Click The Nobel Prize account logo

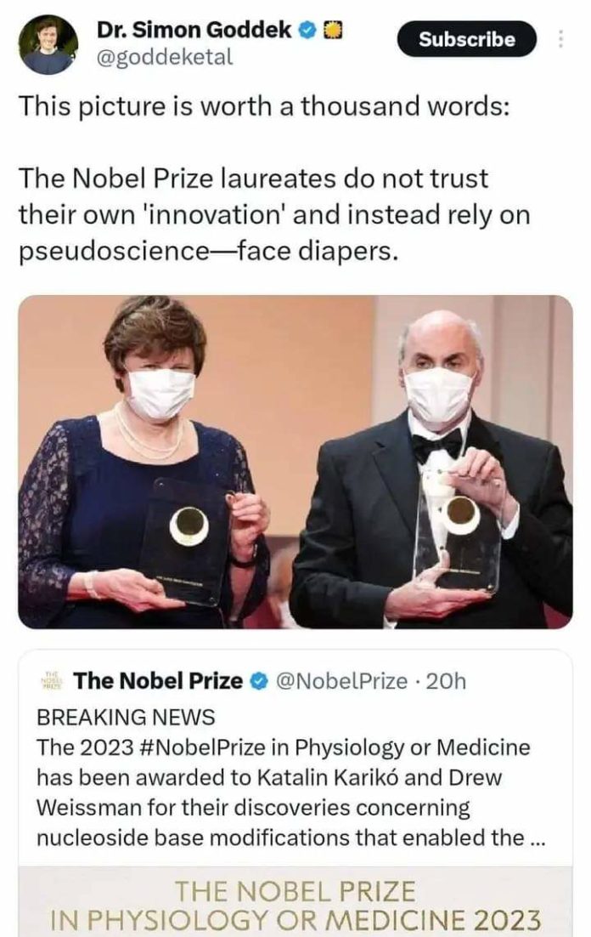click(54, 680)
